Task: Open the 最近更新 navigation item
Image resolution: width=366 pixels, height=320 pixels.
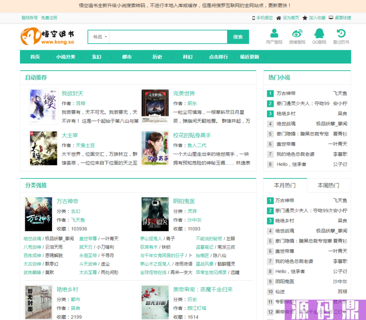Action: [250, 57]
